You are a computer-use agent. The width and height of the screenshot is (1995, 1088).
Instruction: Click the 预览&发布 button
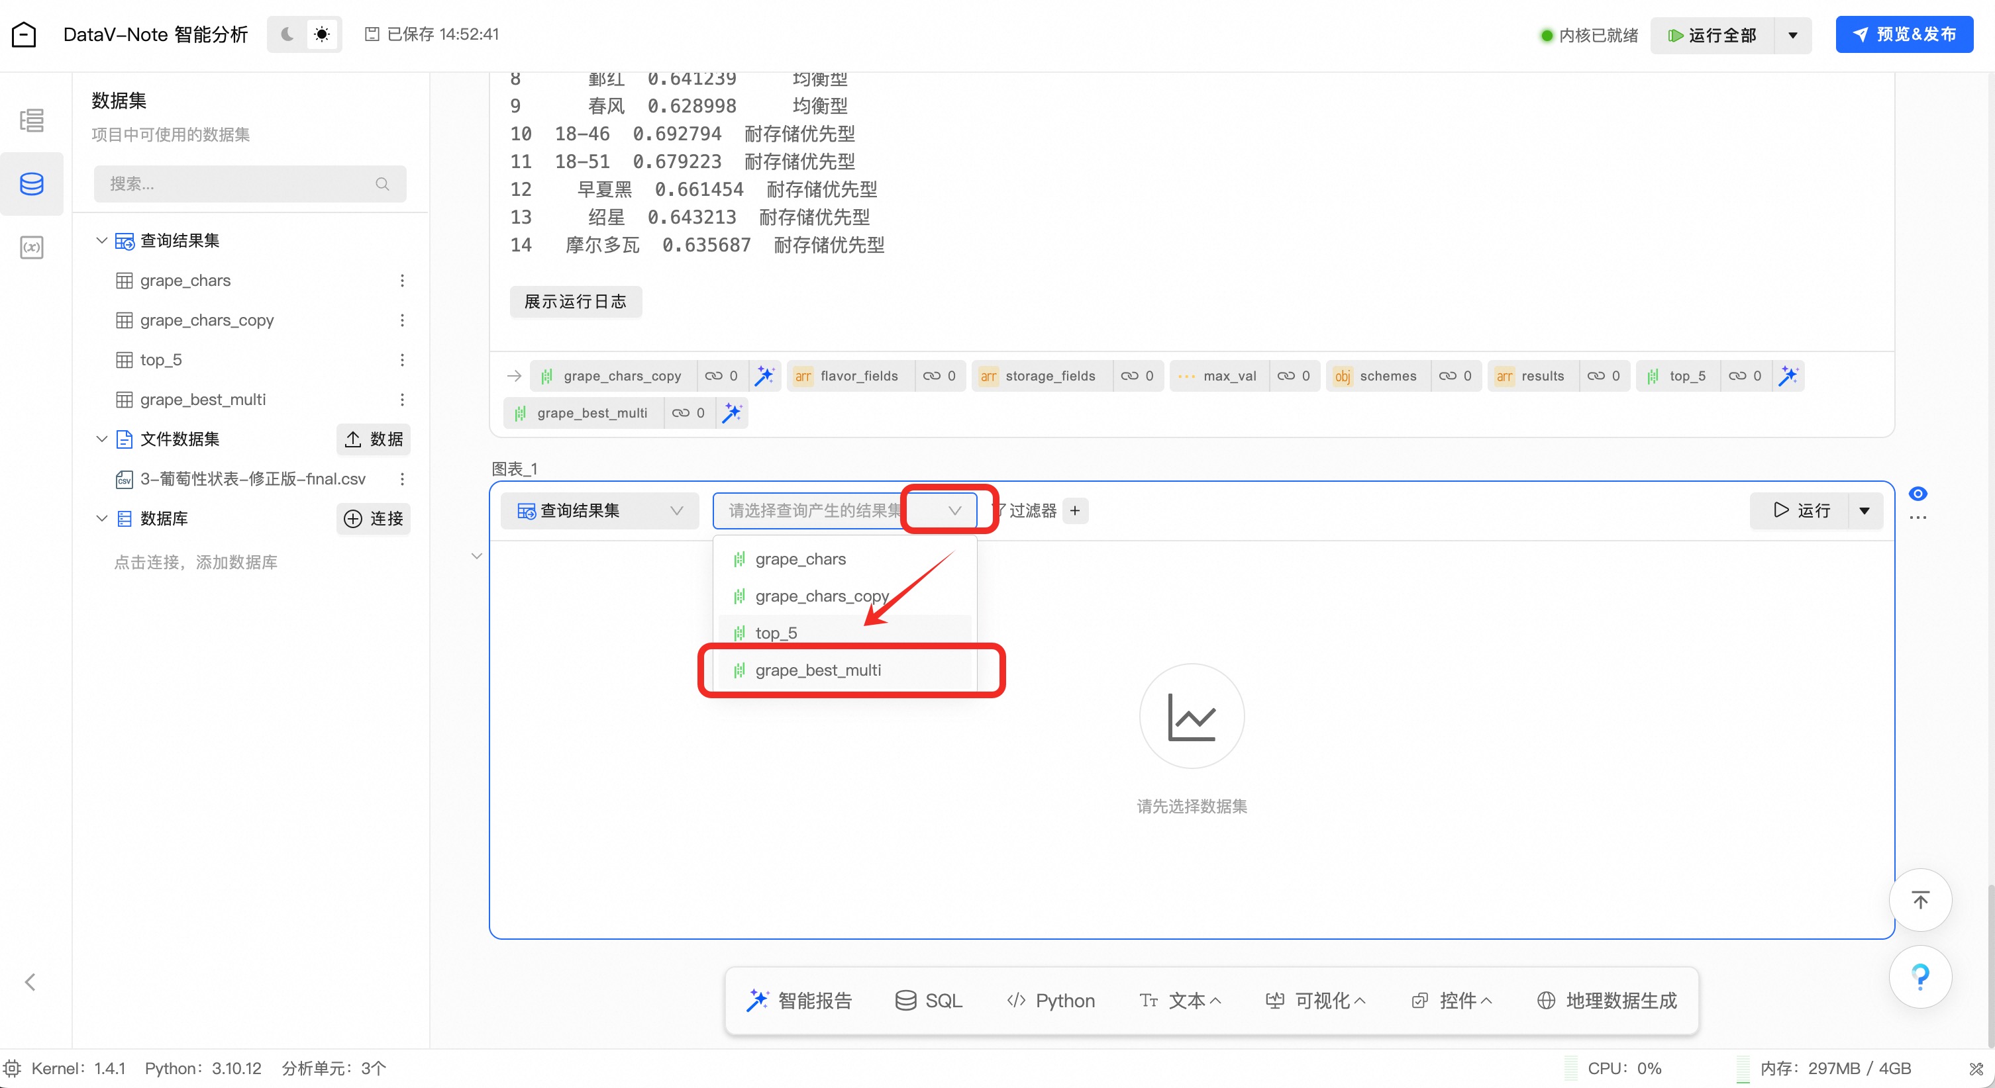click(1904, 35)
